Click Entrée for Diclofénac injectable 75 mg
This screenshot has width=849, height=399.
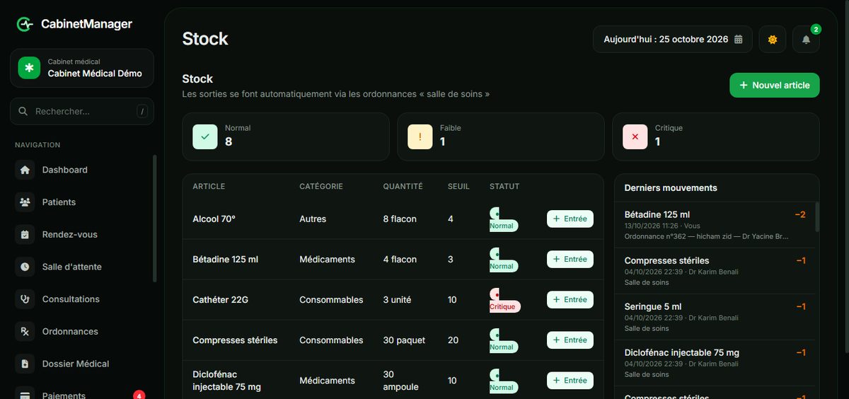pos(570,381)
